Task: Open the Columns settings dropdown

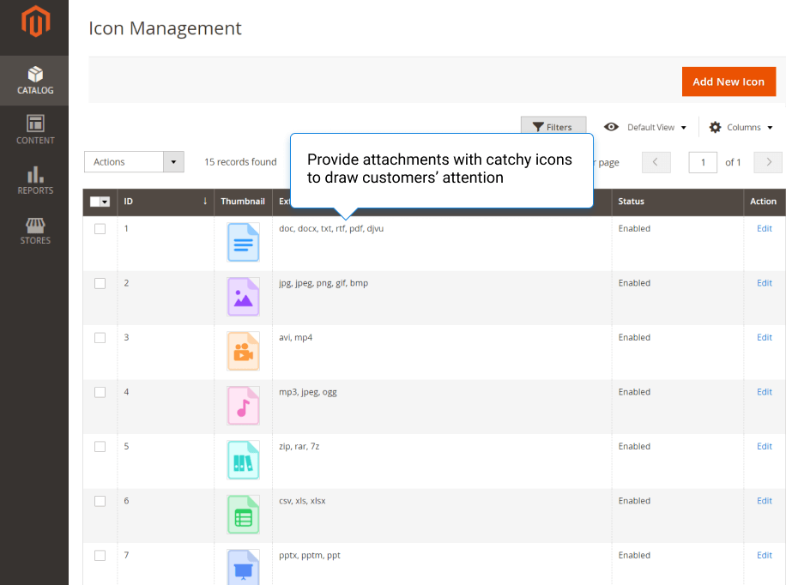Action: pyautogui.click(x=741, y=127)
